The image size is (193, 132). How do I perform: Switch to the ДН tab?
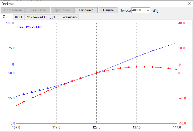coord(53,17)
